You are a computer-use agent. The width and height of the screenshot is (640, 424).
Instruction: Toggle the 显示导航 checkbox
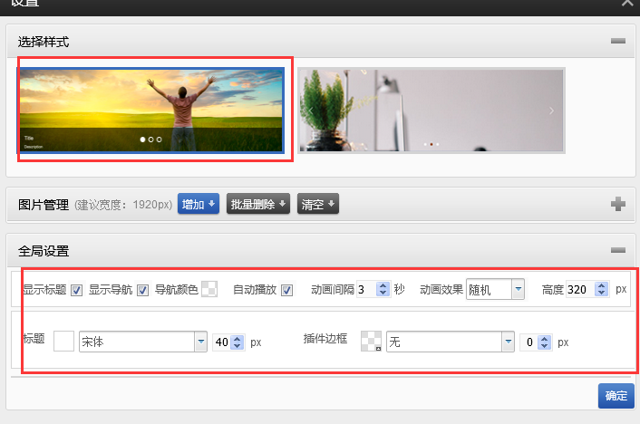coord(142,290)
